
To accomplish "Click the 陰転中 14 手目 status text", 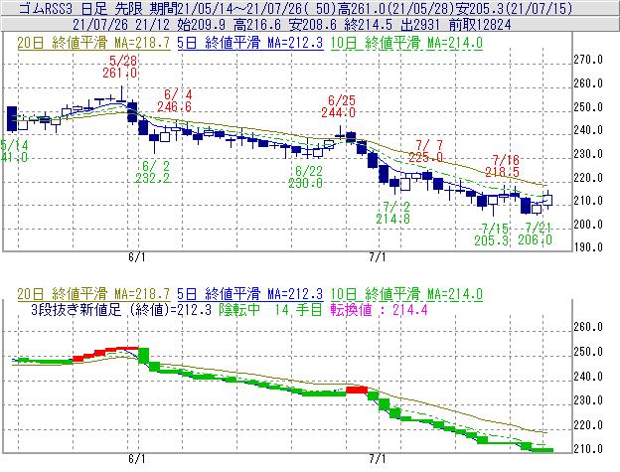I will (x=271, y=309).
